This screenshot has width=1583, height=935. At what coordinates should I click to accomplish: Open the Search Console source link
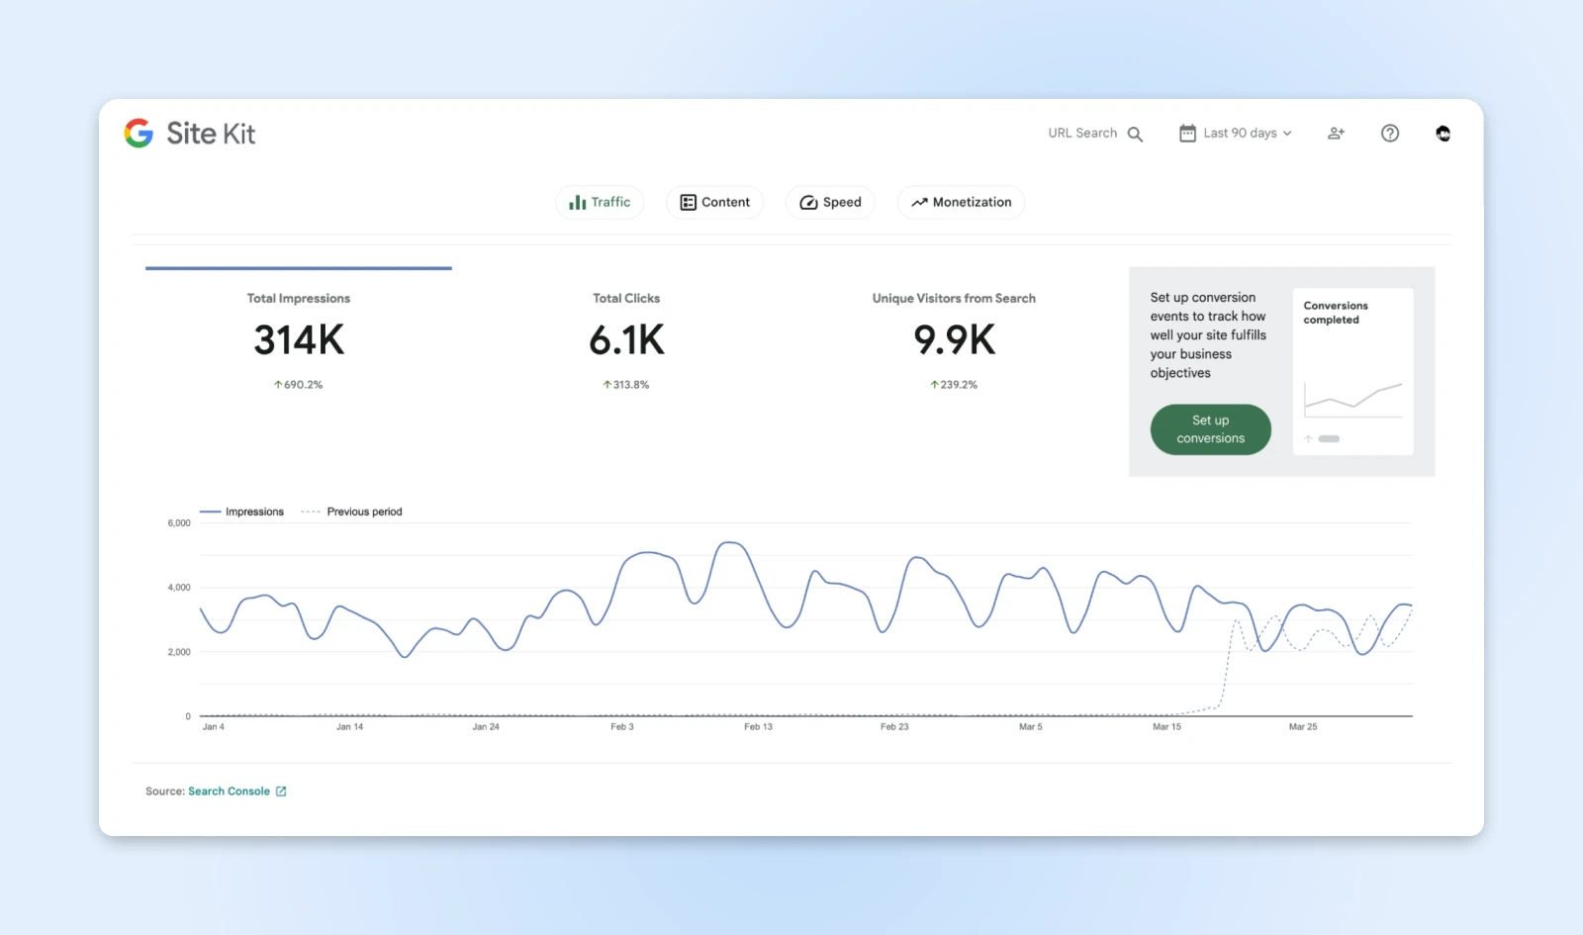(x=229, y=792)
